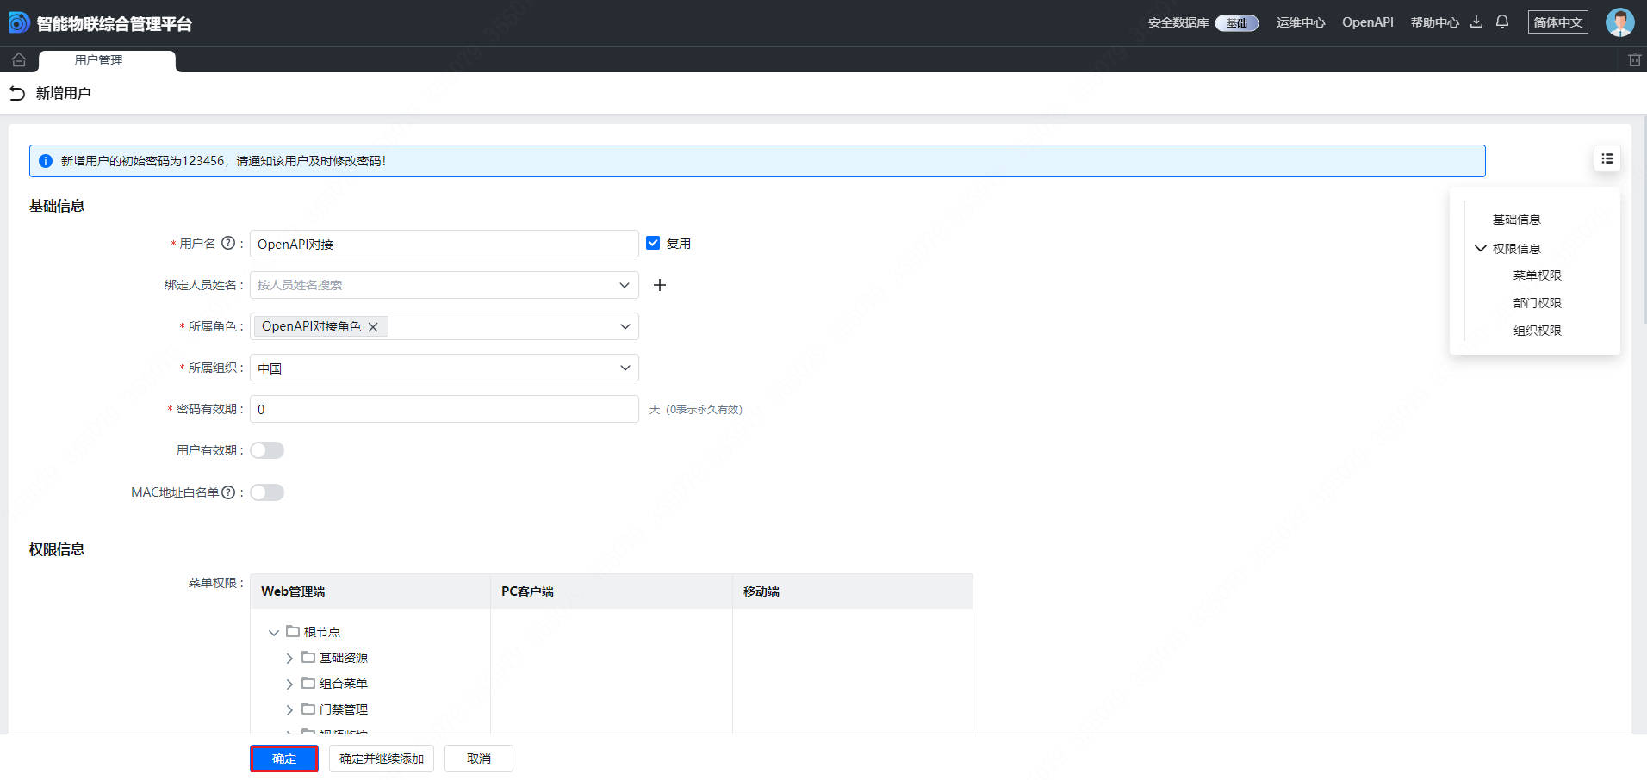Click the trash icon in tab bar
Image resolution: width=1647 pixels, height=780 pixels.
[x=1634, y=60]
